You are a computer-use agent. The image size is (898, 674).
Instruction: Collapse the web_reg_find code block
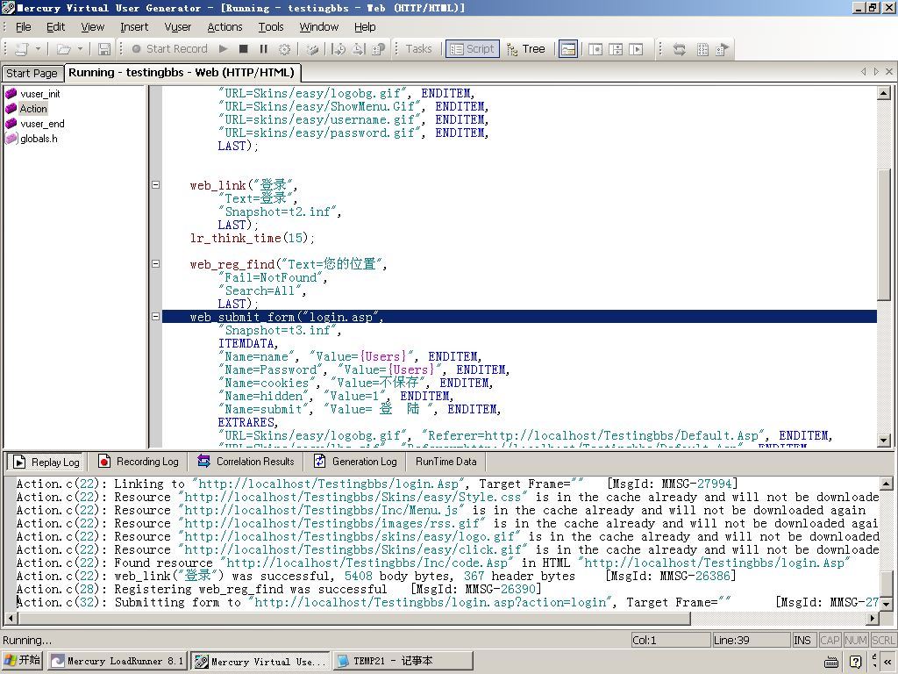coord(155,264)
